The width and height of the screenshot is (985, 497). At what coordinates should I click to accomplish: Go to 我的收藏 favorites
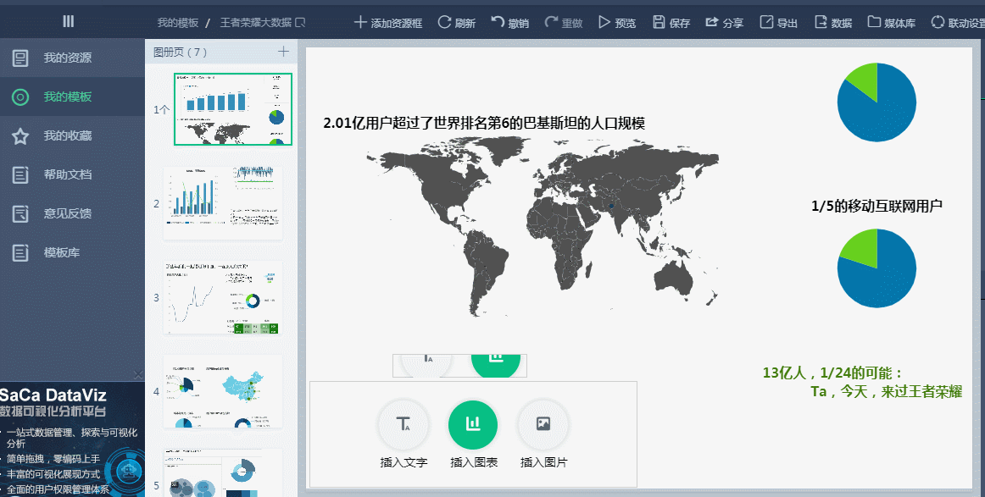click(72, 135)
